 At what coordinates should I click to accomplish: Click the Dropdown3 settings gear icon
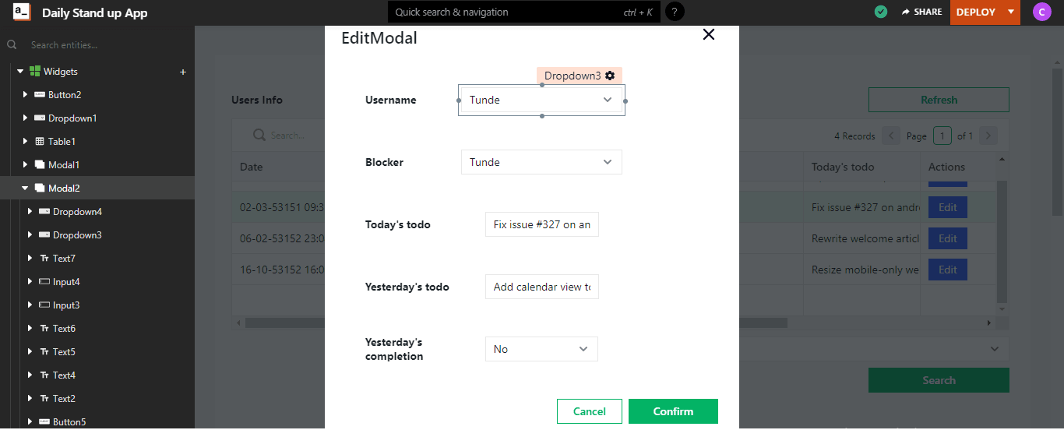[x=610, y=76]
